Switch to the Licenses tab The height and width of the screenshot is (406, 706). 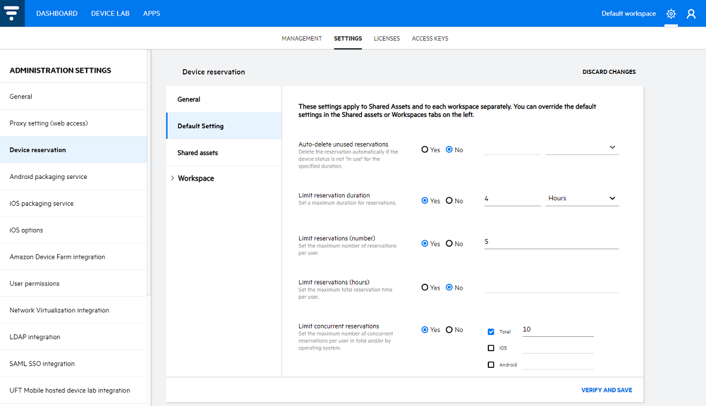[x=386, y=39]
